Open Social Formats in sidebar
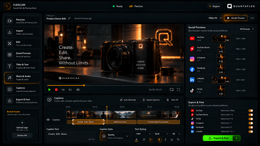Image resolution: width=260 pixels, height=146 pixels. (22, 55)
